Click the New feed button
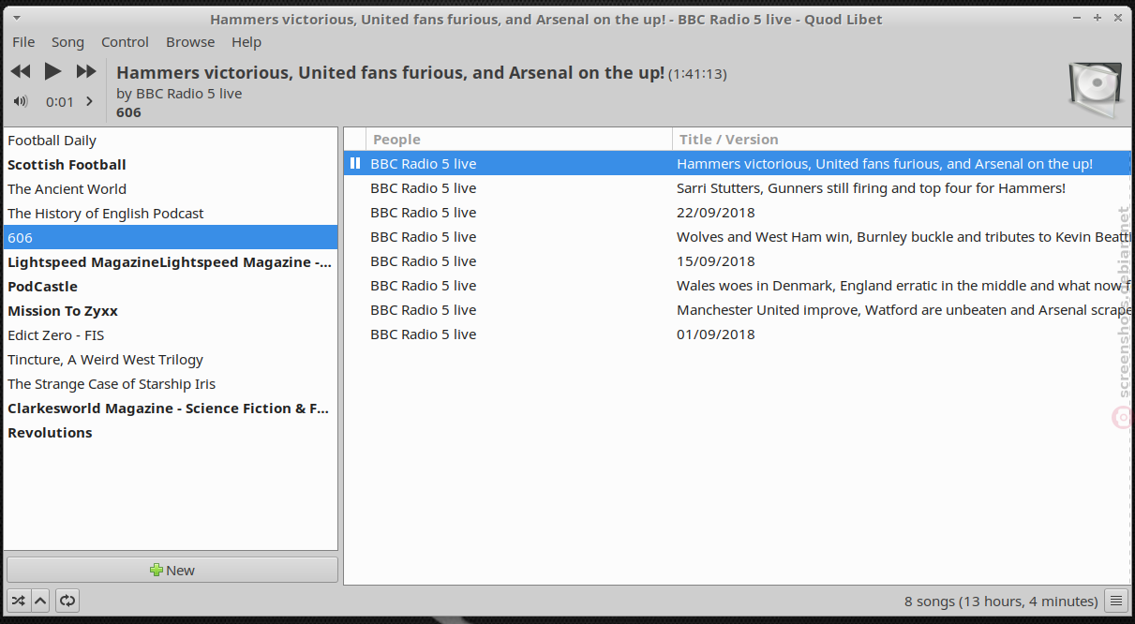This screenshot has height=624, width=1135. [172, 570]
